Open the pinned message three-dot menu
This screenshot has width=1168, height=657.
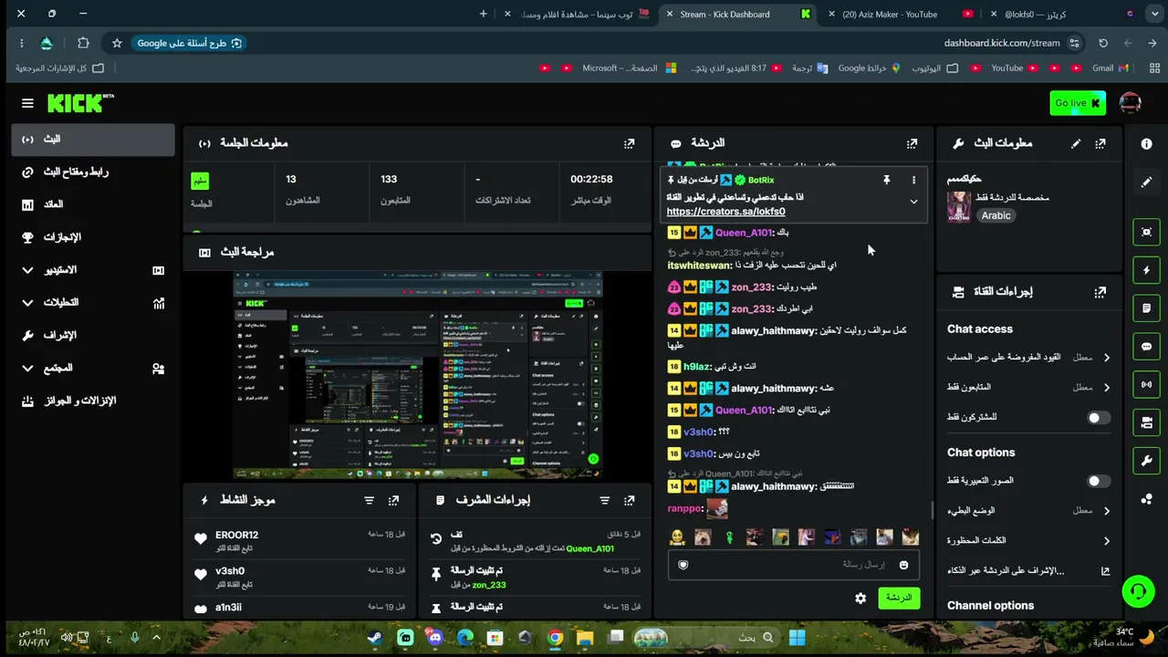(913, 181)
